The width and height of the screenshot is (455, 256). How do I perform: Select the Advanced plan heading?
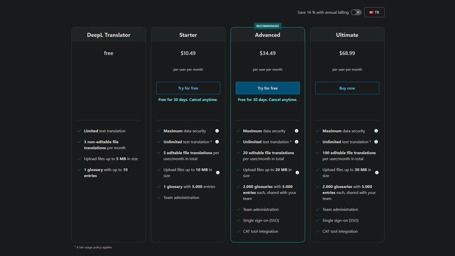click(268, 35)
